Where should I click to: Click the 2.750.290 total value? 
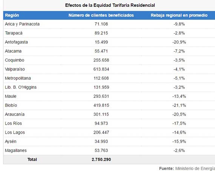pyautogui.click(x=101, y=159)
